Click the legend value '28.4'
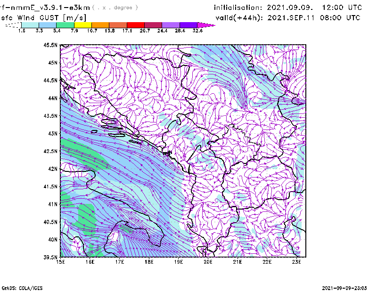 (x=180, y=31)
